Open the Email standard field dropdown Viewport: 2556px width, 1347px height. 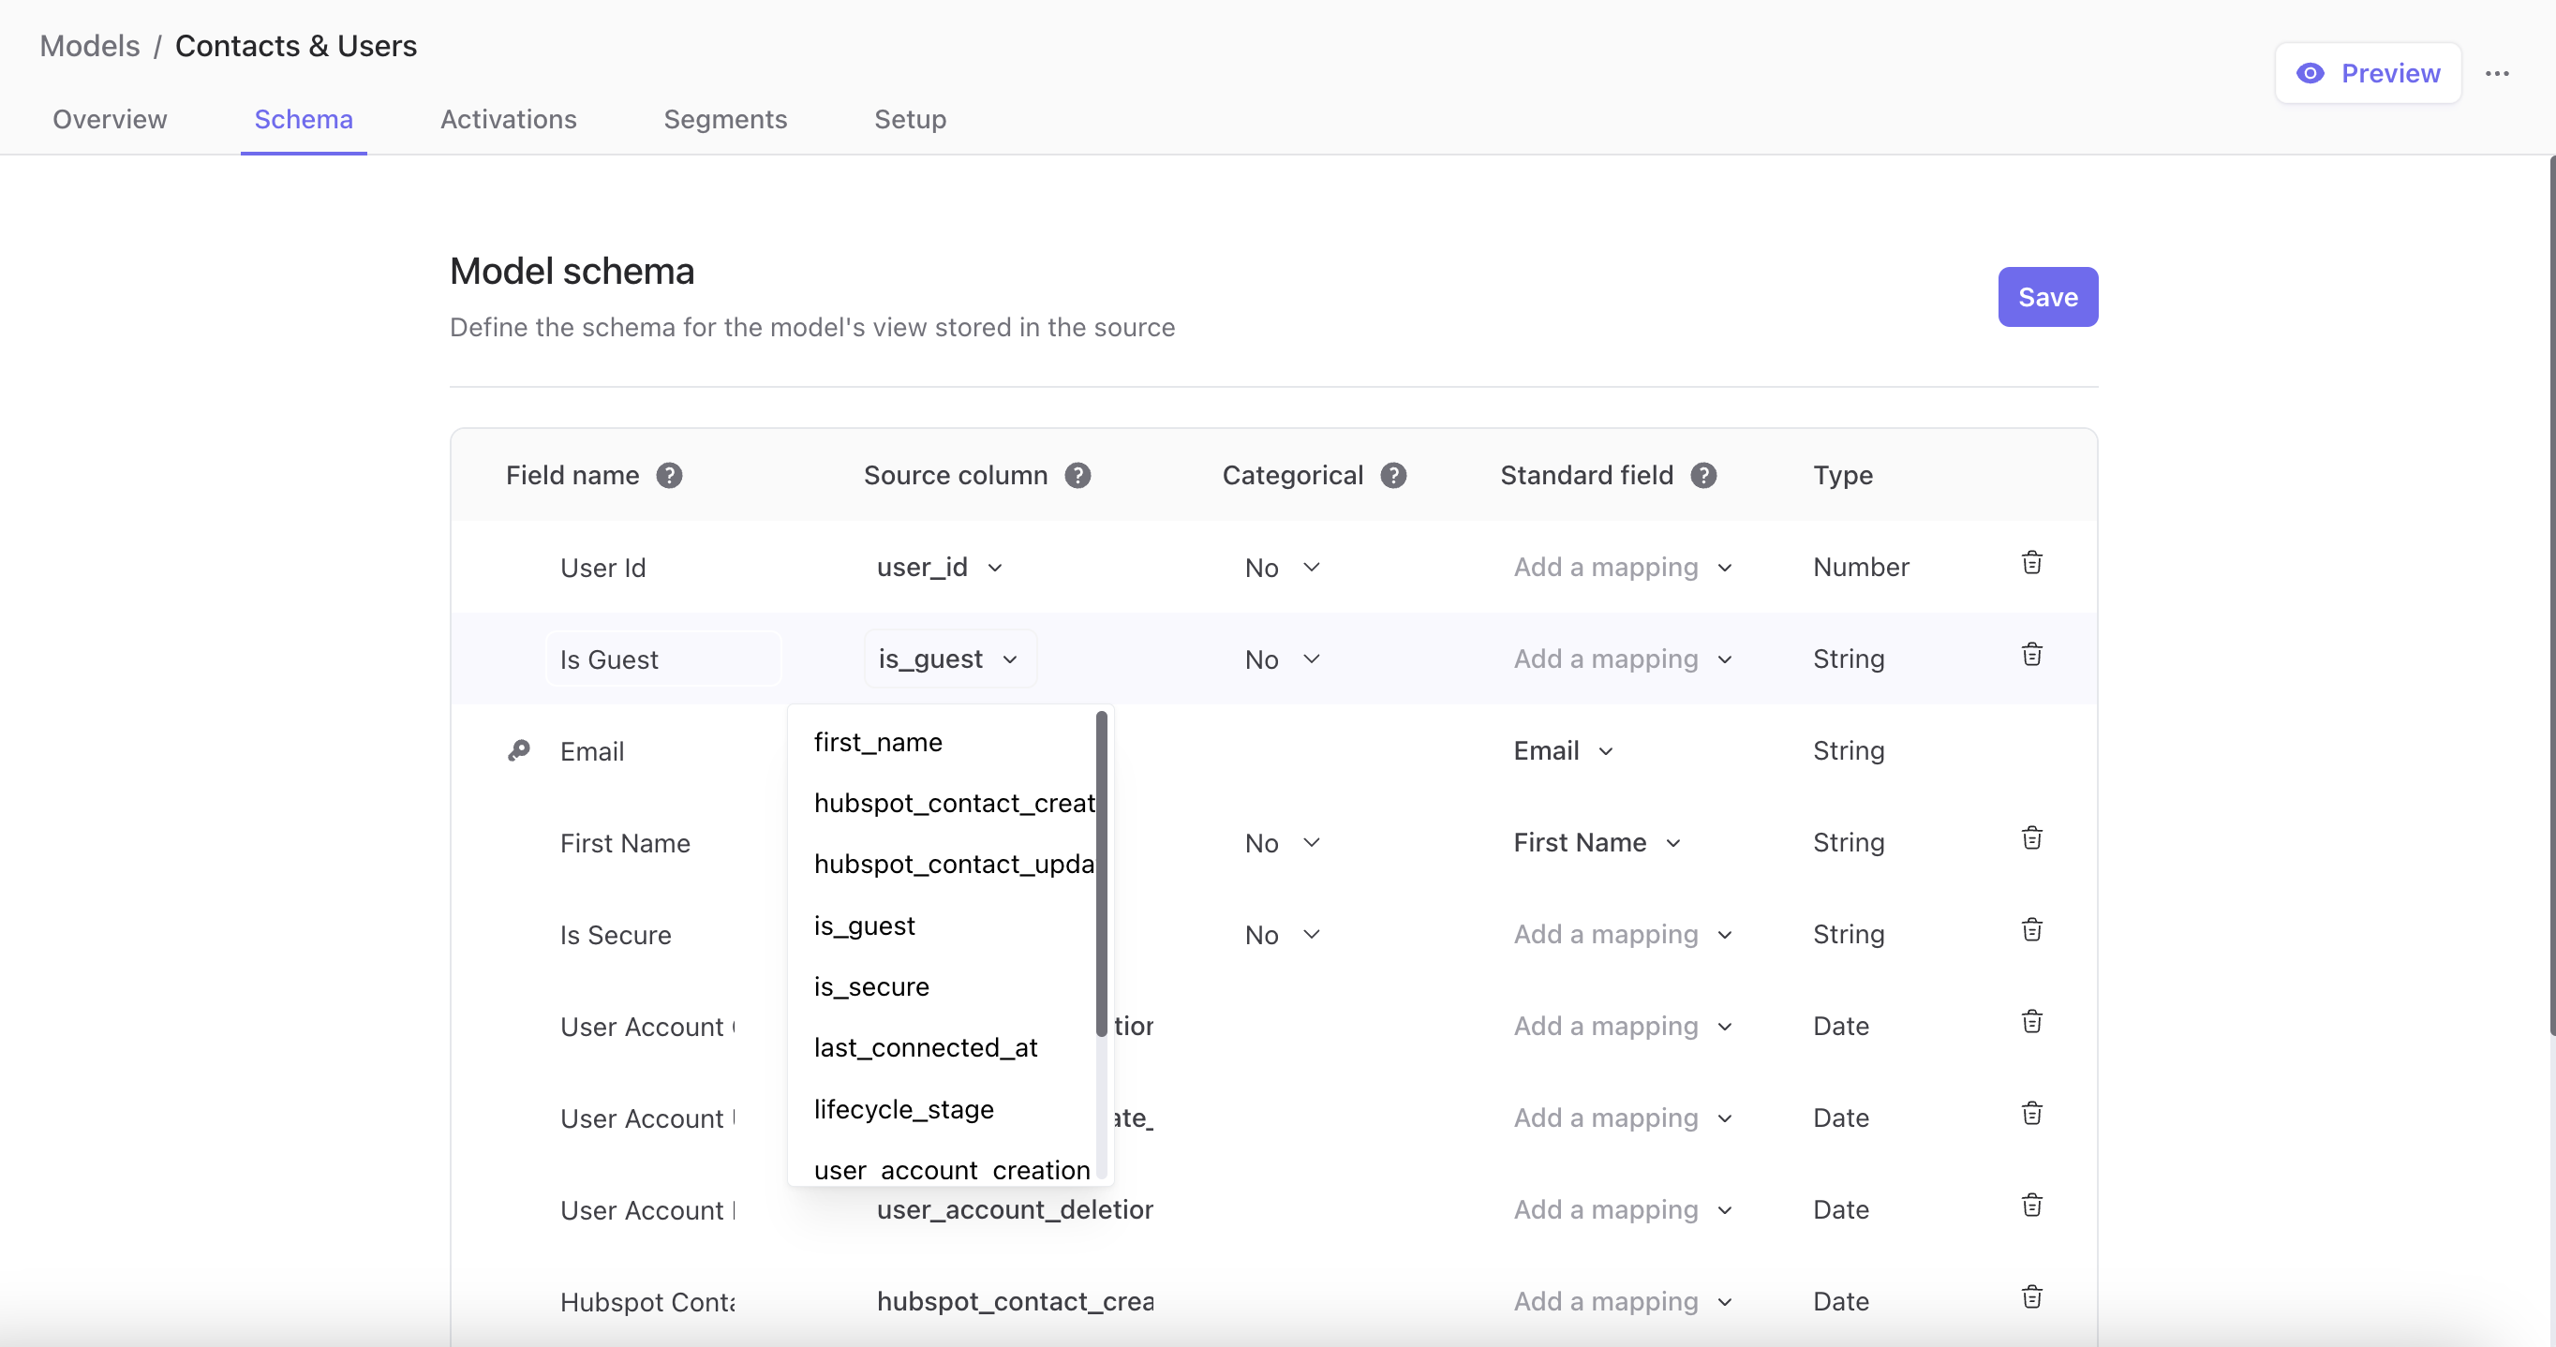1563,751
